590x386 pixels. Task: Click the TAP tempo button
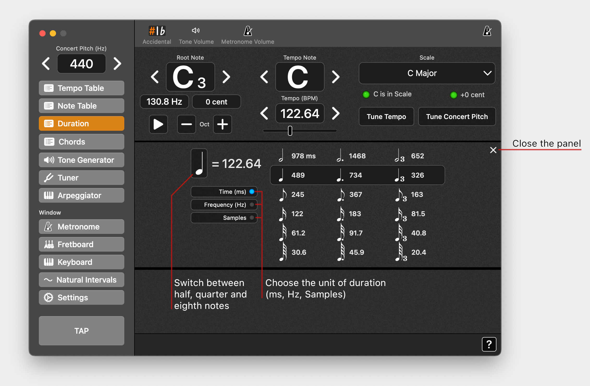82,331
